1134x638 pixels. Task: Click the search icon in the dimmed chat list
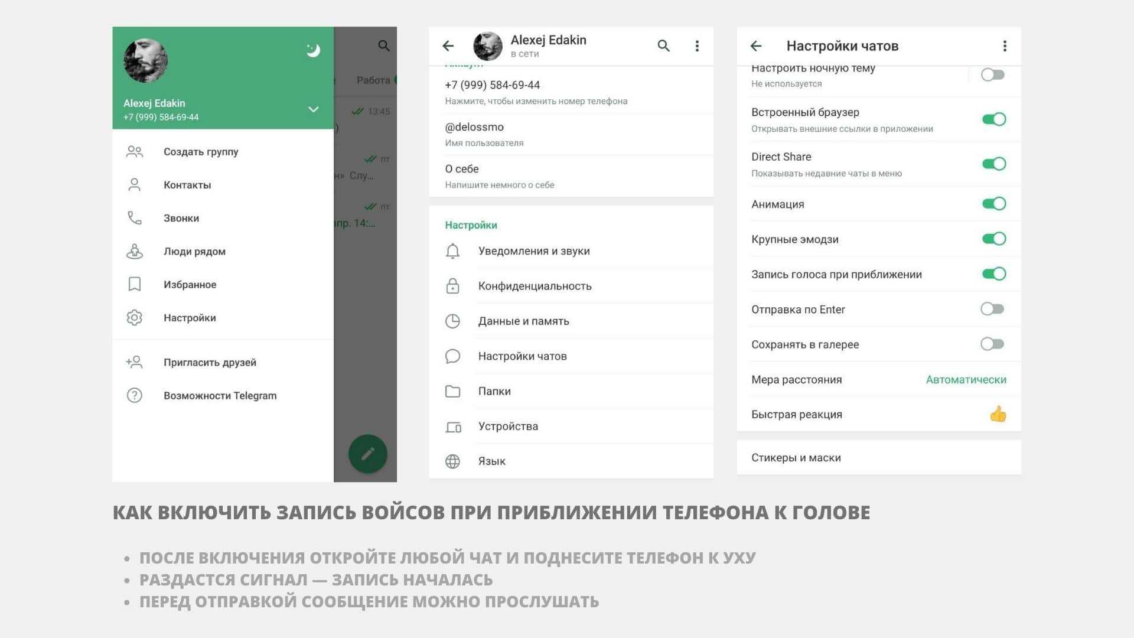coord(384,45)
